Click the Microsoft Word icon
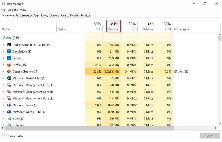 9,112
